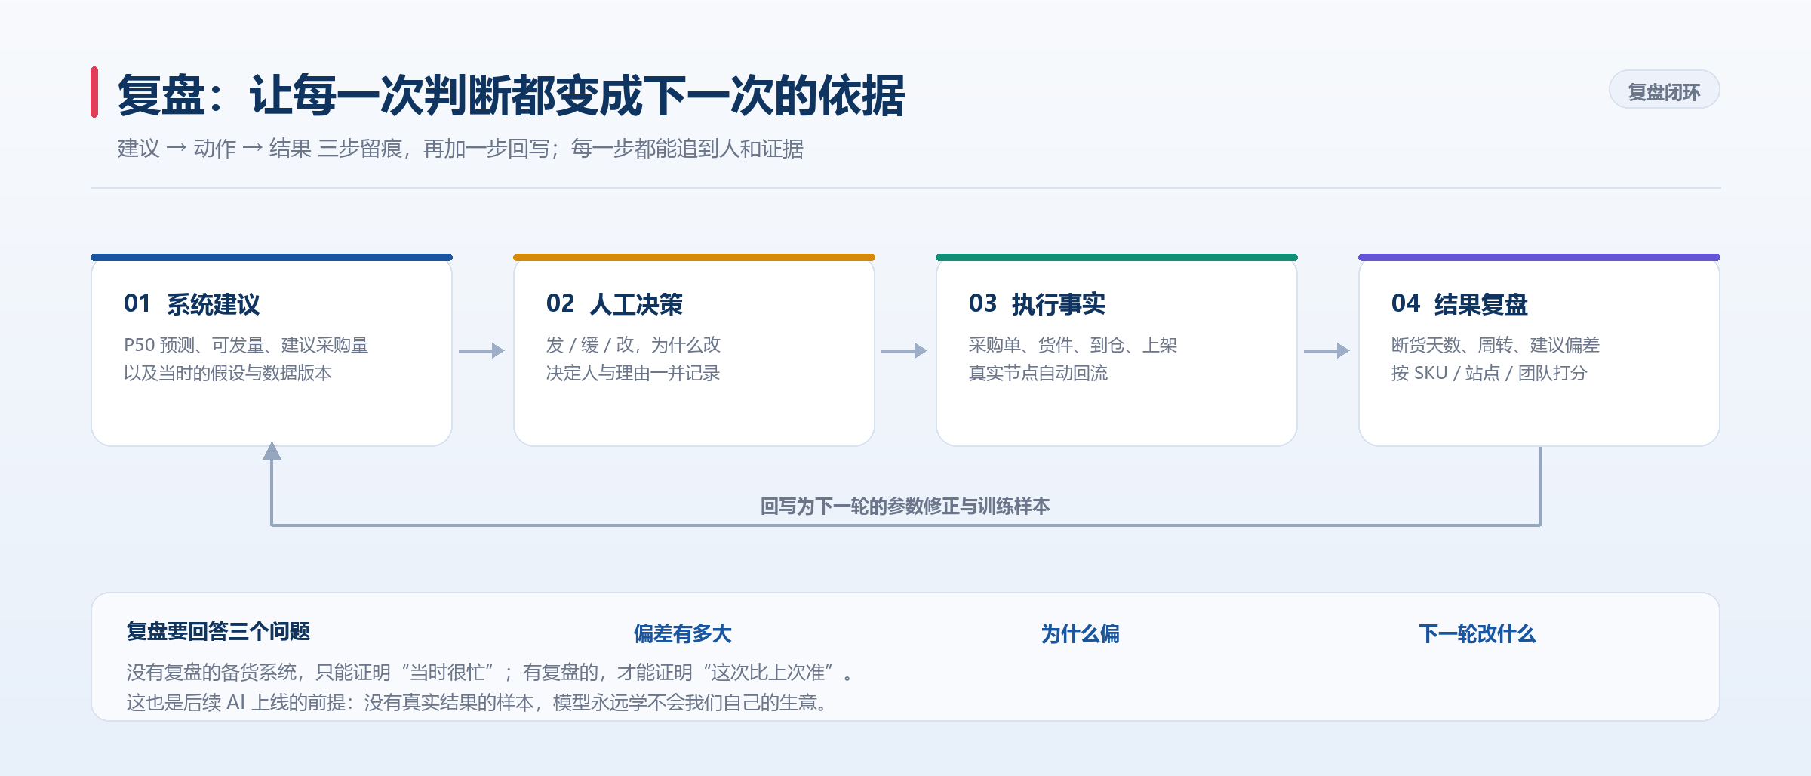Select the question 为什么偏
Image resolution: width=1811 pixels, height=776 pixels.
(x=1080, y=633)
